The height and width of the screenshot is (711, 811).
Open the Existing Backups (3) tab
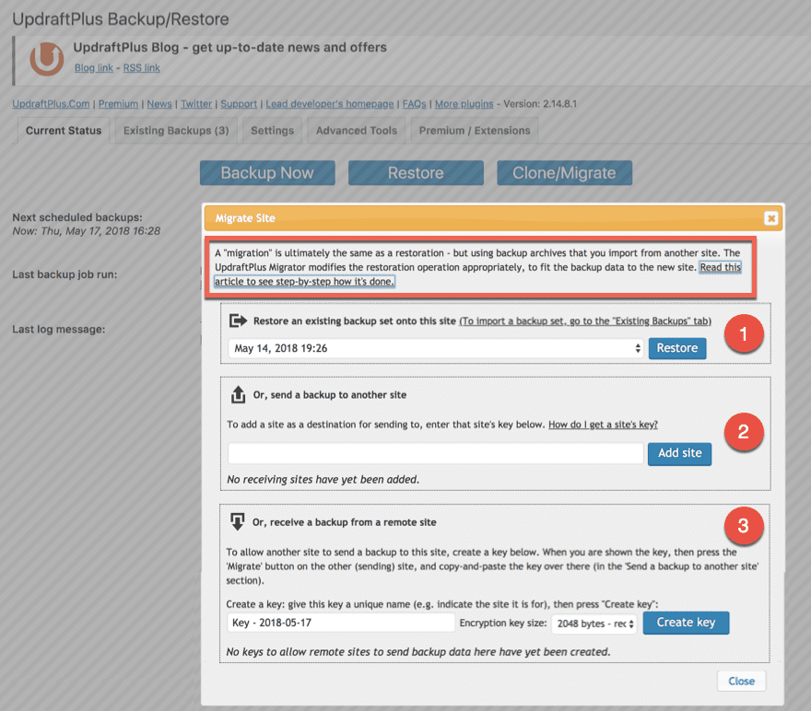click(x=174, y=130)
